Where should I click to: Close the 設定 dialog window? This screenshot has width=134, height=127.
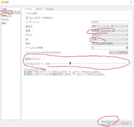(131, 2)
